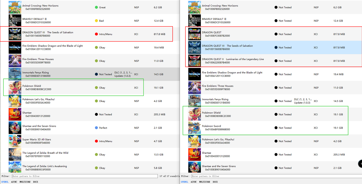Click '0x0100EFC00EFB2000' ID under DRAGON QUEST
The width and height of the screenshot is (362, 184).
pos(217,36)
